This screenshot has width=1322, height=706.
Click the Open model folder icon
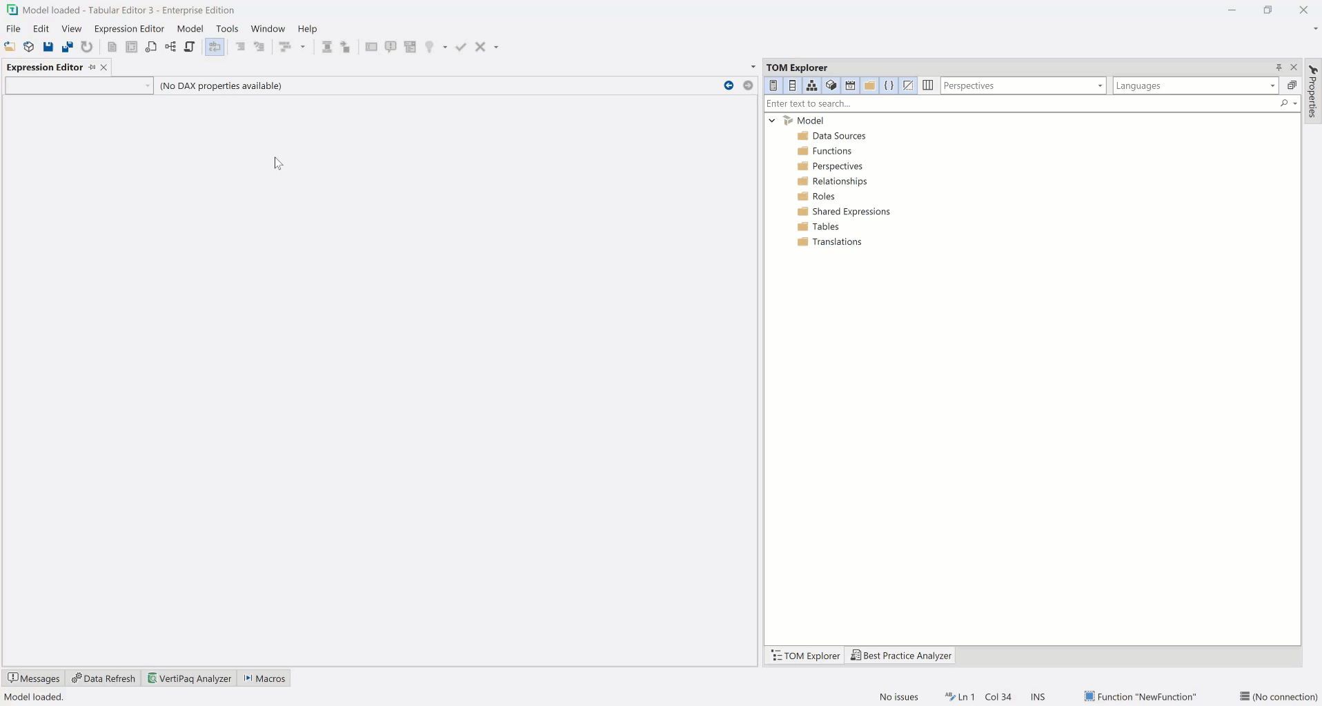(x=10, y=47)
